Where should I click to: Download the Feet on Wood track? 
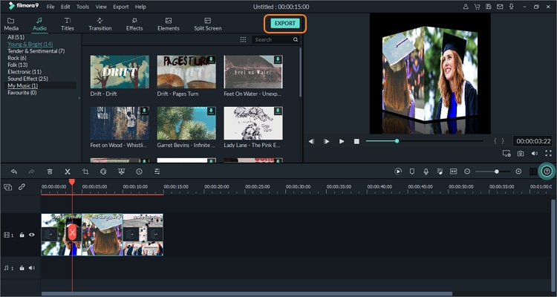tap(145, 111)
